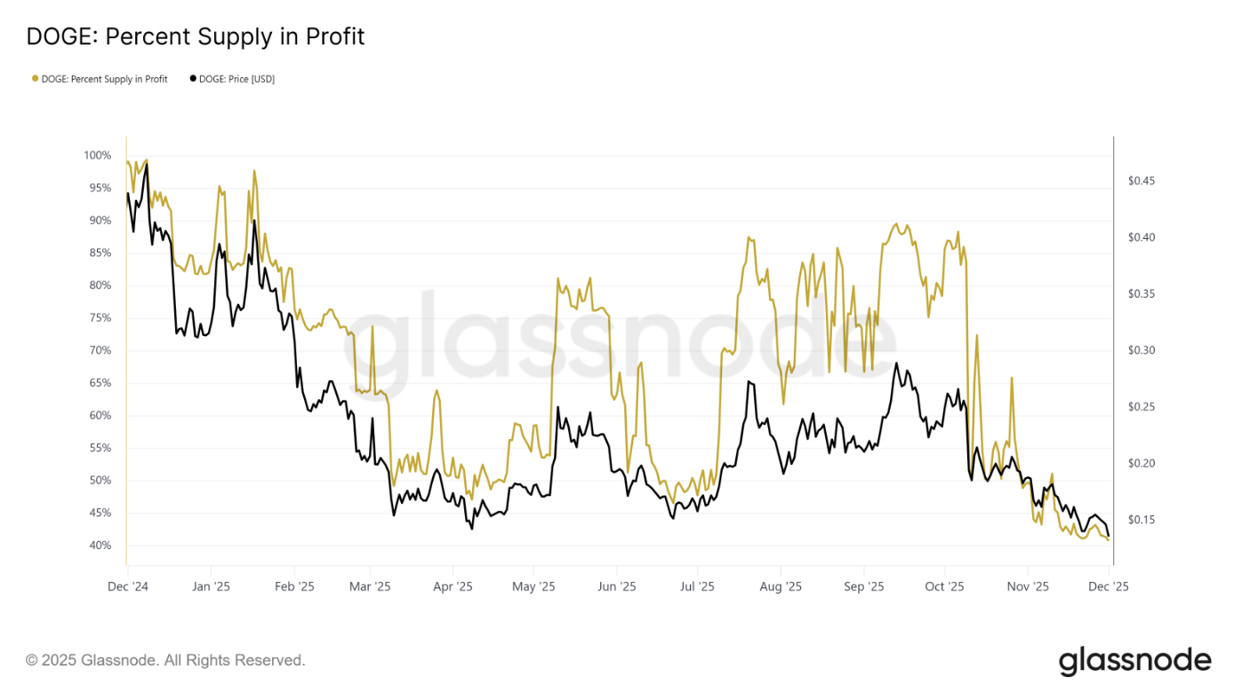Viewport: 1242px width, 694px height.
Task: Click the '100%' left axis label
Action: [98, 156]
